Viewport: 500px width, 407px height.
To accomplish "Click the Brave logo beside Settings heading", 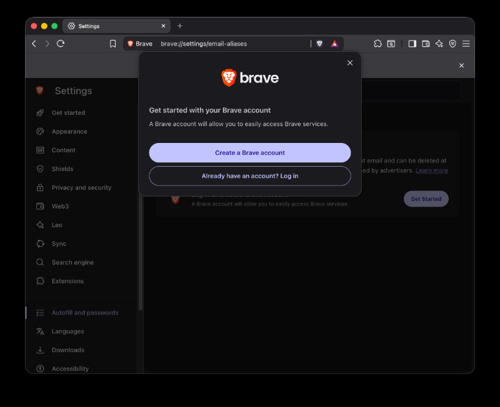I will (x=39, y=91).
